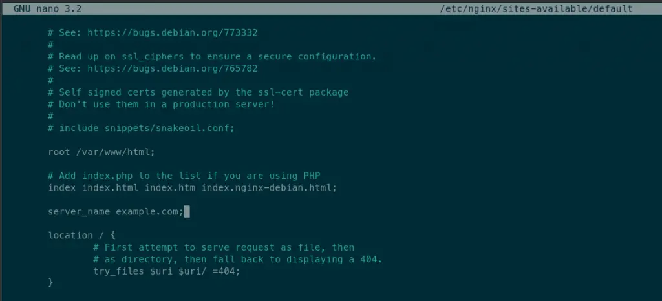This screenshot has width=662, height=301.
Task: Click the index.html entry in index directive
Action: [x=110, y=187]
